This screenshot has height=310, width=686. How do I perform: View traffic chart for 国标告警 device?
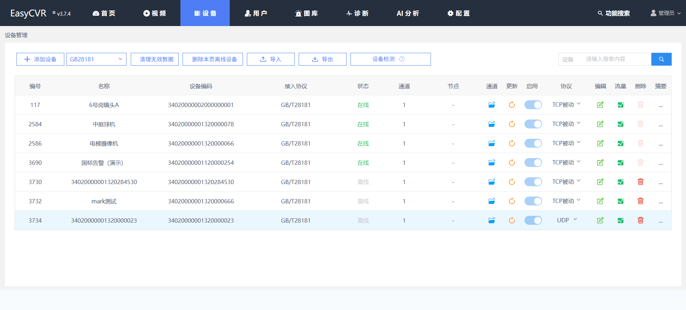(621, 163)
